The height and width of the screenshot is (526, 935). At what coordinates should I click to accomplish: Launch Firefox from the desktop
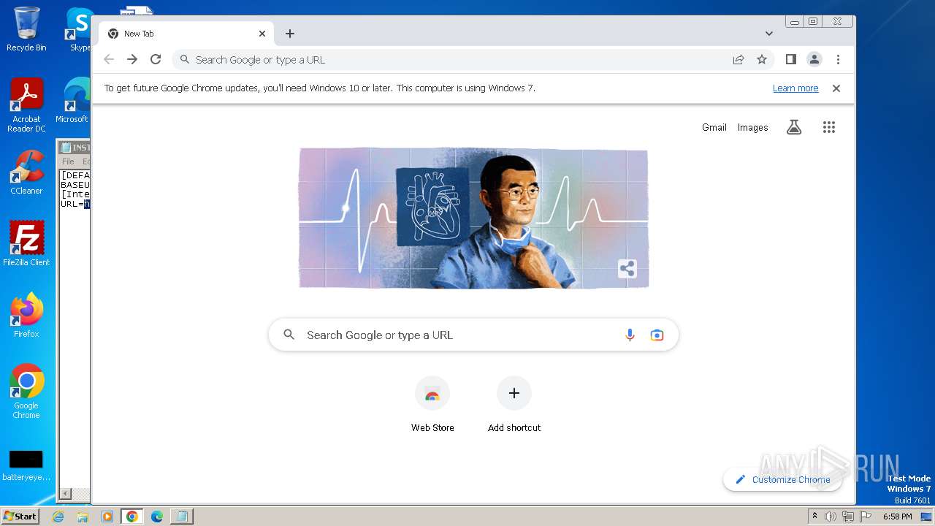(x=26, y=316)
